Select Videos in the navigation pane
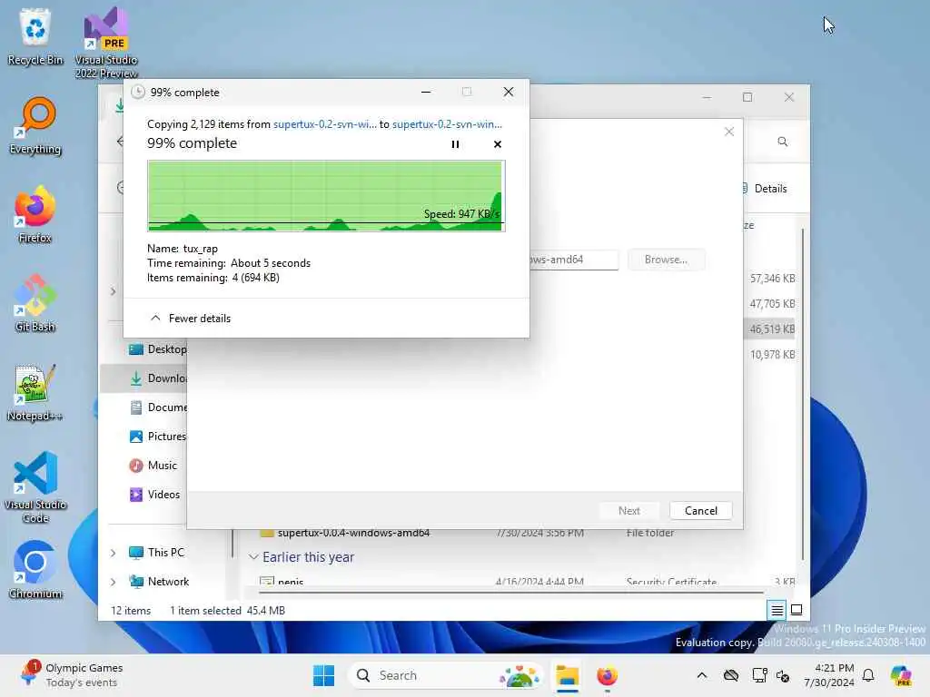Image resolution: width=930 pixels, height=697 pixels. pos(154,495)
